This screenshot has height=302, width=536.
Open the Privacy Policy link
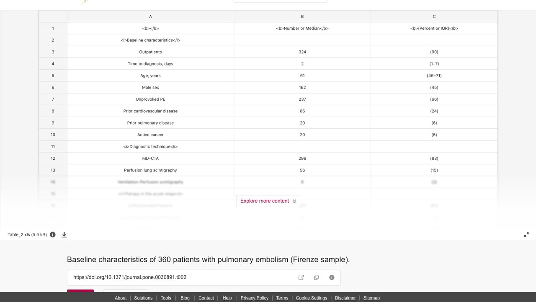[254, 298]
